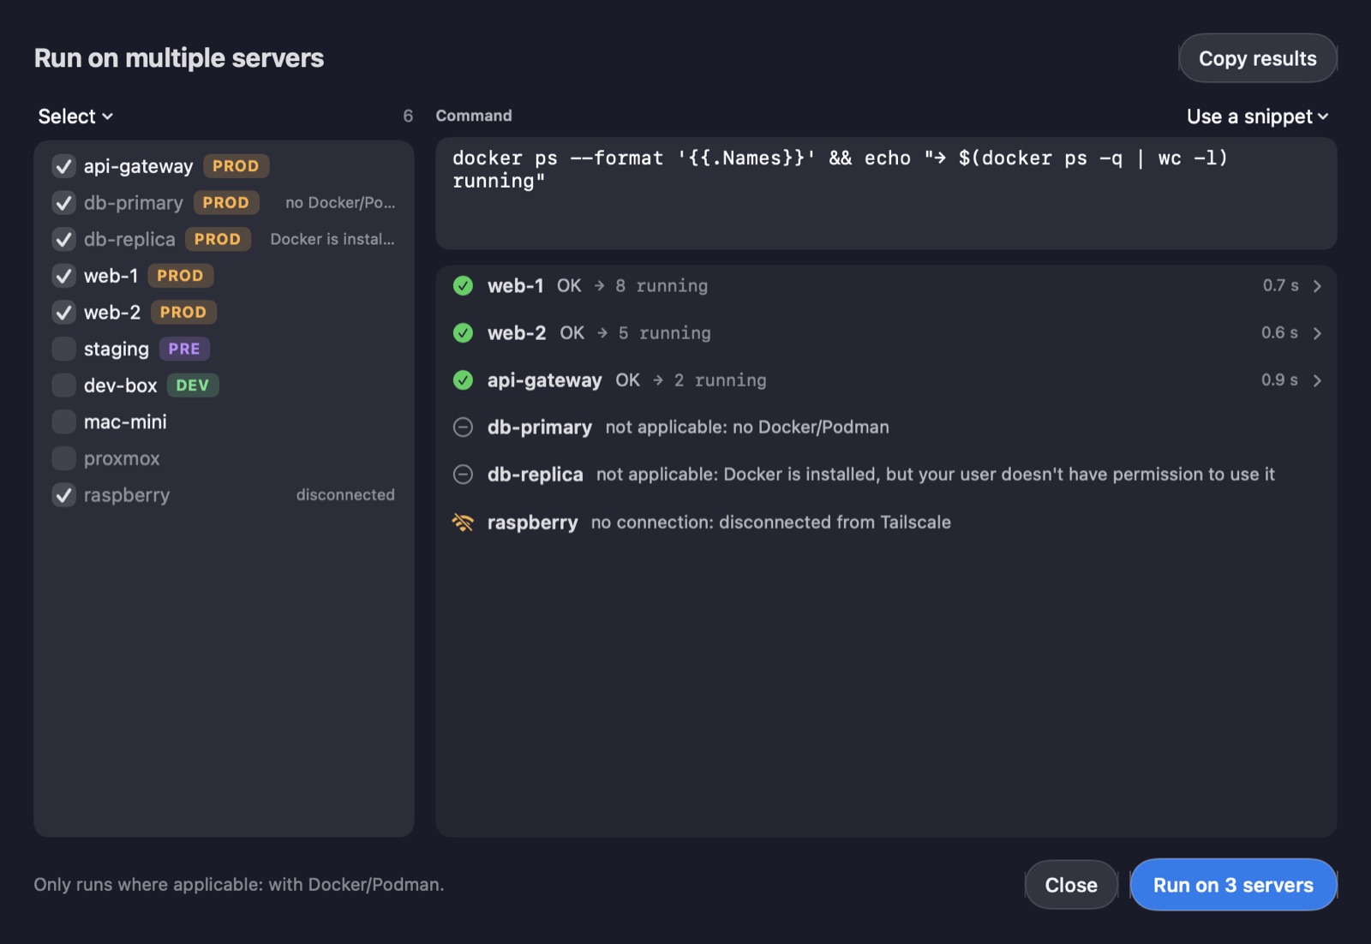1371x944 pixels.
Task: Click Run on 3 servers button
Action: coord(1233,885)
